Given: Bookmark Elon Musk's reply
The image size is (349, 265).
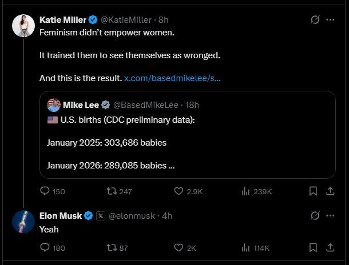Looking at the screenshot, I should (313, 248).
